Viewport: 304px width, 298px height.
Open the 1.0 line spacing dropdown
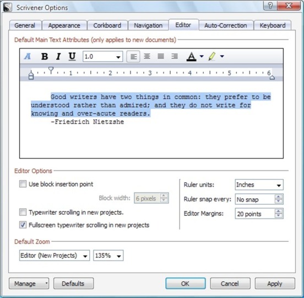[103, 56]
